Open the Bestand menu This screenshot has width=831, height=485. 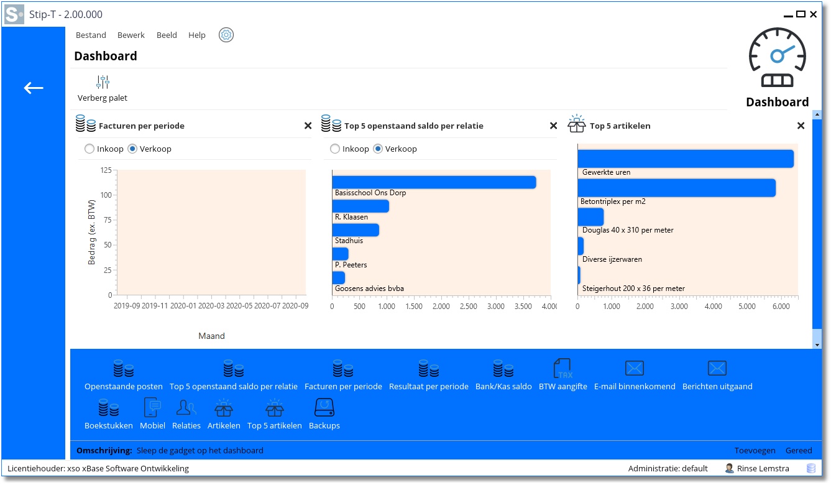[x=91, y=35]
